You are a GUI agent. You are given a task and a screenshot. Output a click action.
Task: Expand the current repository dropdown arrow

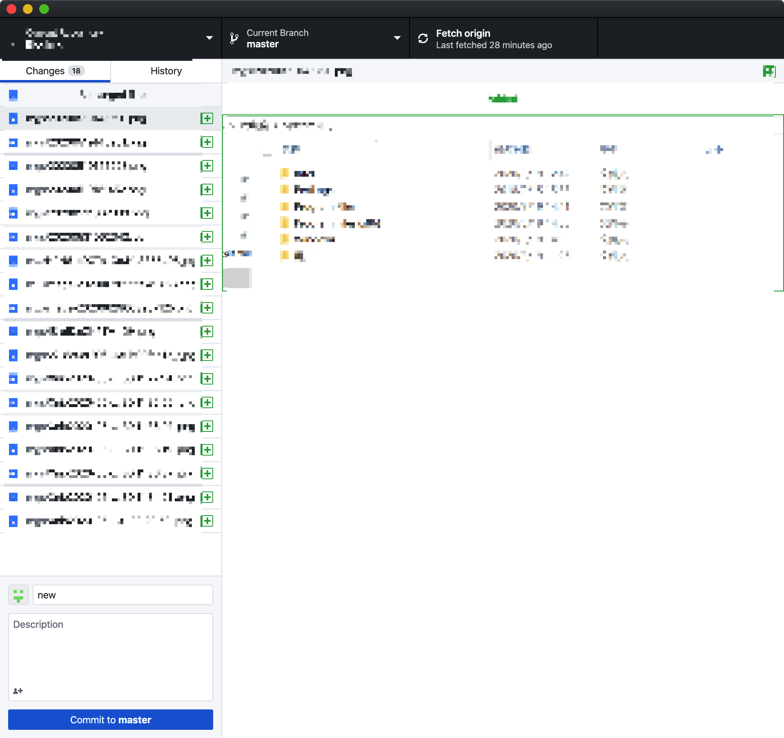coord(209,38)
